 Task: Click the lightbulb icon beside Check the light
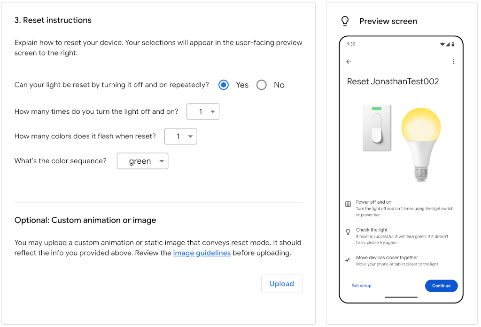tap(348, 231)
